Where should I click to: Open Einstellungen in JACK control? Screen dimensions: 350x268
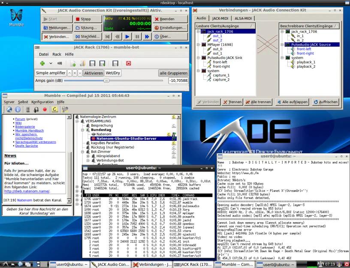(170, 28)
